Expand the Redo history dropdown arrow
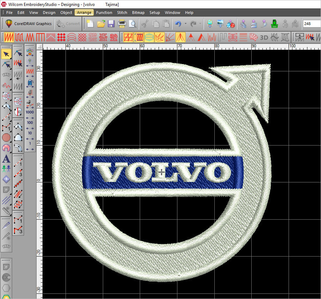The image size is (321, 299). coord(200,24)
